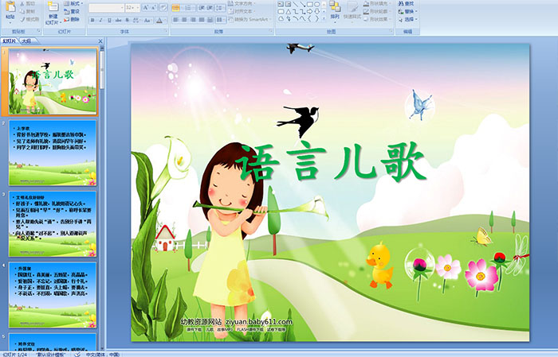
Task: Click Cut (剪切) in the clipboard group
Action: point(27,3)
